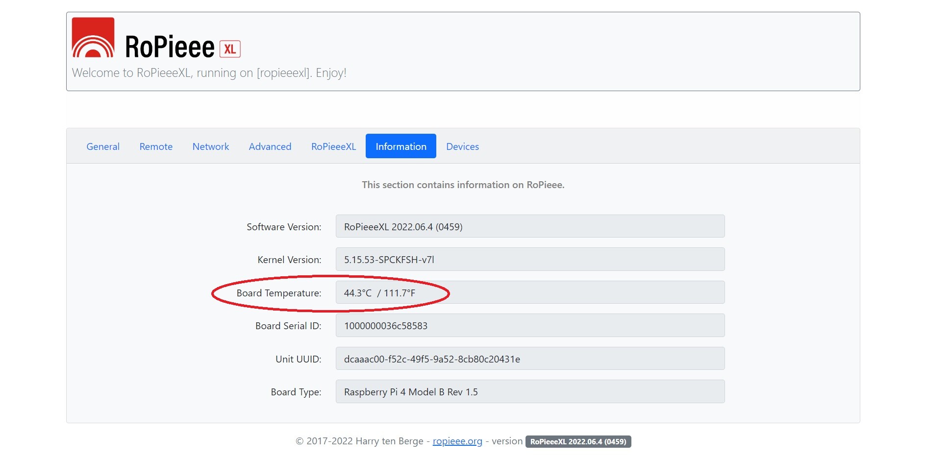The width and height of the screenshot is (926, 459).
Task: Switch to the Remote tab
Action: point(156,146)
